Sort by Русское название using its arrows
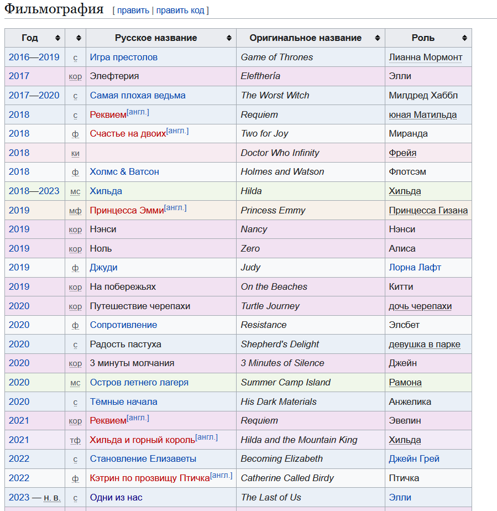The image size is (497, 511). [x=229, y=38]
